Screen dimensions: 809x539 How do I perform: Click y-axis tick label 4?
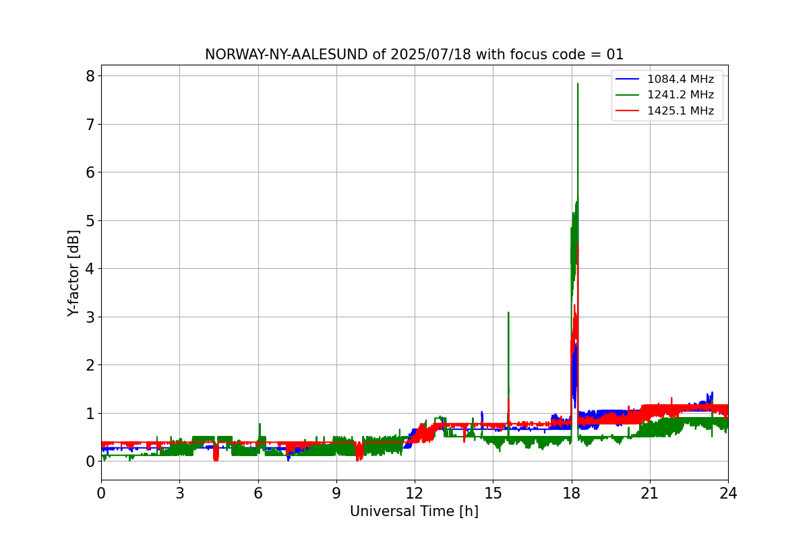coord(88,268)
